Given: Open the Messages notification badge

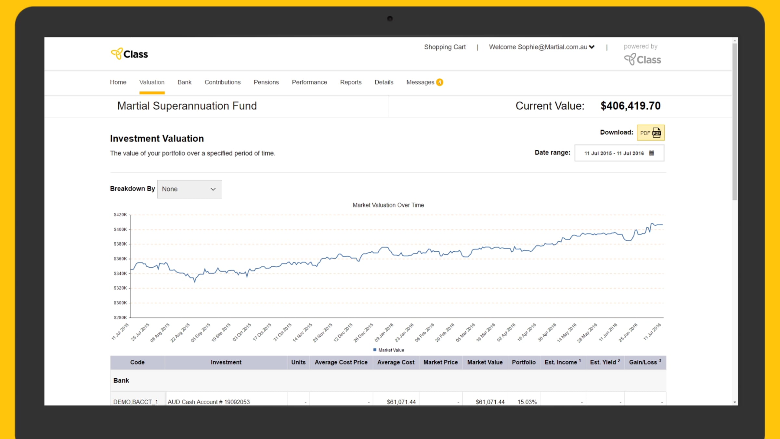Looking at the screenshot, I should point(440,82).
